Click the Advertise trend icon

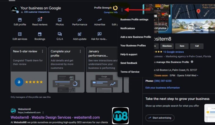point(100,20)
